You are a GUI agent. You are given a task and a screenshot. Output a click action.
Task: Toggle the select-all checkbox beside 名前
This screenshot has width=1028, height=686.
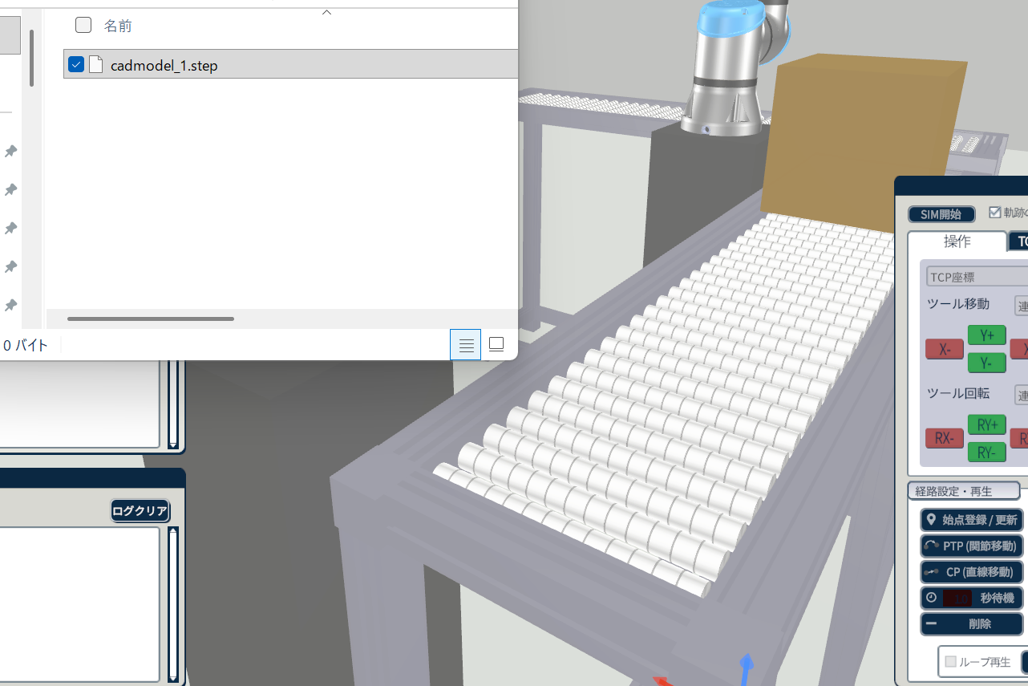[x=83, y=26]
